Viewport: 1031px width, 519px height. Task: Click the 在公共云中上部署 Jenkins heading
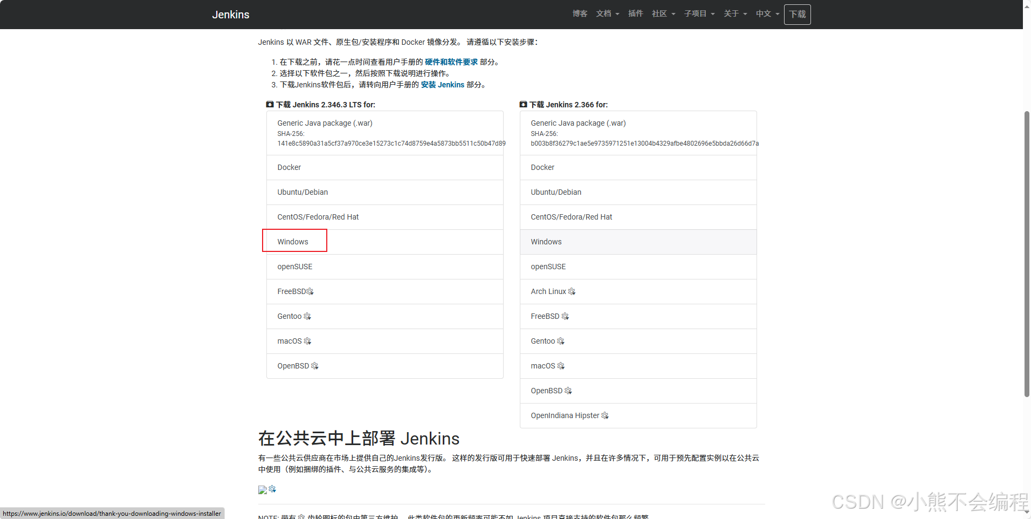(359, 438)
